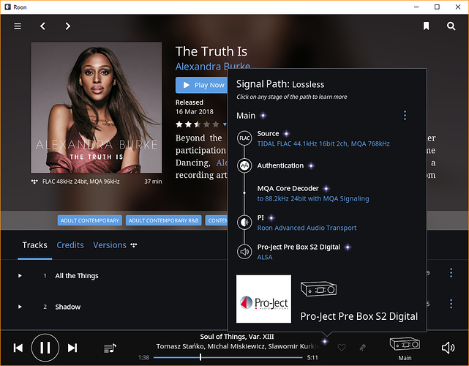Screen dimensions: 469x366
Task: Click the FLAC source icon
Action: click(244, 138)
